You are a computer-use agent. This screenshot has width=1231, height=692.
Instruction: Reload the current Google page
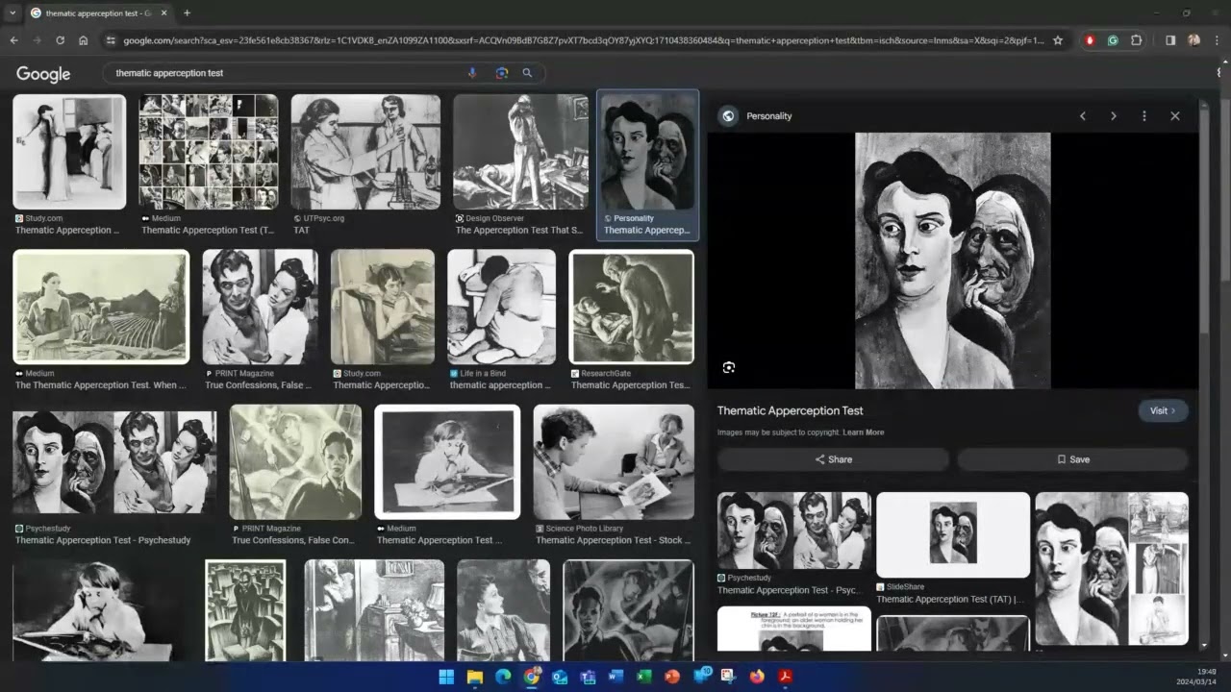pyautogui.click(x=60, y=40)
